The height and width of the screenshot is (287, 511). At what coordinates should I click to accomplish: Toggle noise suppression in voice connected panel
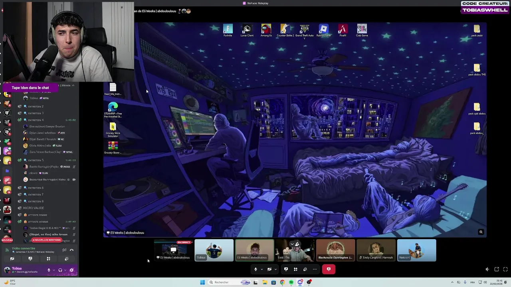(x=64, y=250)
